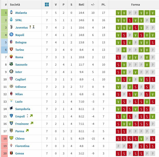
Task: Click the trophy icon next to Juventus
Action: [x=30, y=27]
